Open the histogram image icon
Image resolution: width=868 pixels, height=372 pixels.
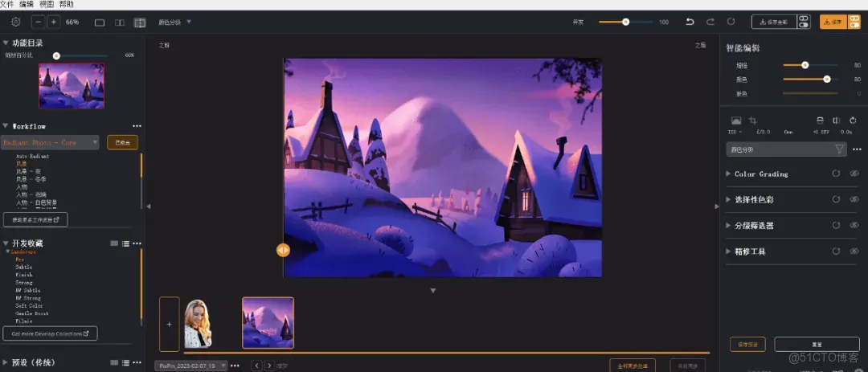point(736,121)
